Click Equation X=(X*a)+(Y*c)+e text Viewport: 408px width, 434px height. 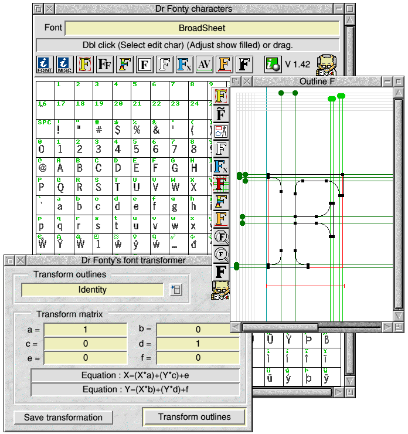pos(135,375)
